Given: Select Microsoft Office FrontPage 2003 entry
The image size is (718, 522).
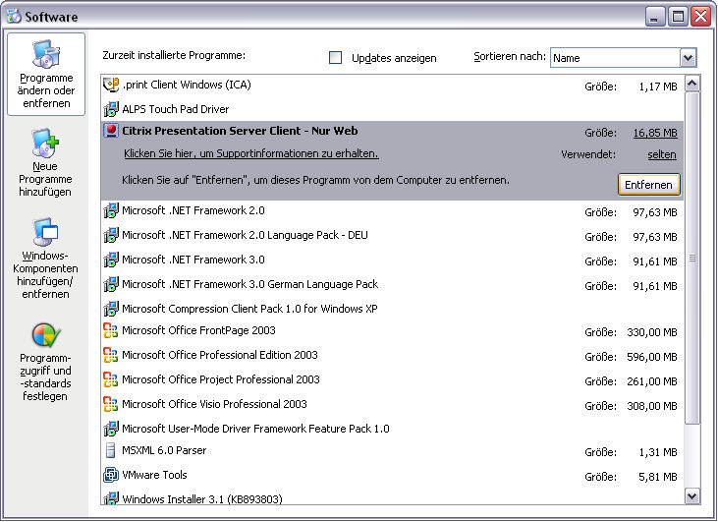Looking at the screenshot, I should click(392, 331).
